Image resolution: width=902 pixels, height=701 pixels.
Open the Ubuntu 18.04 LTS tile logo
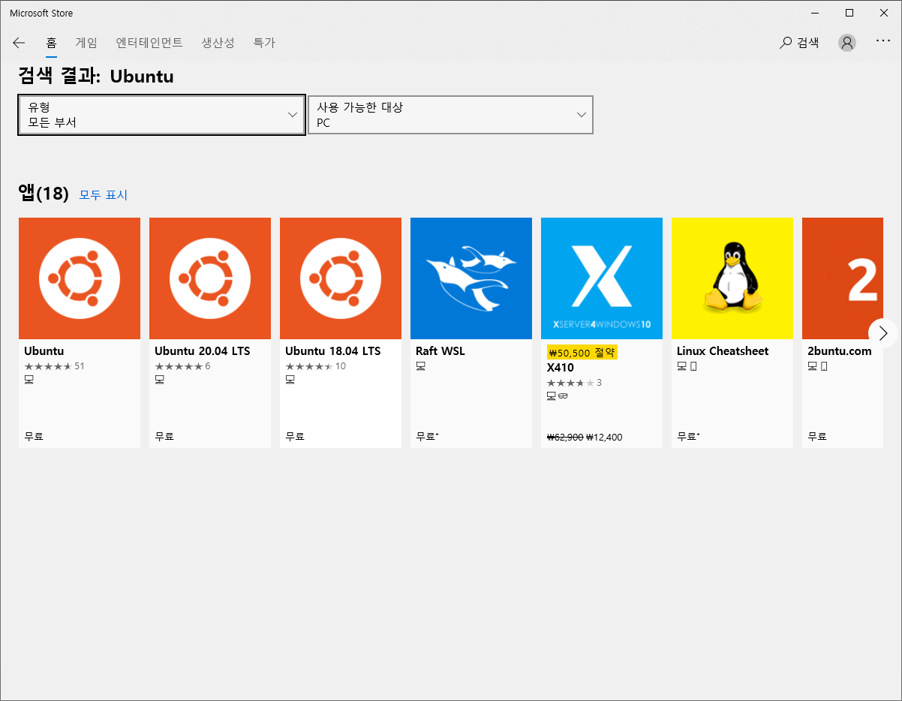click(x=341, y=278)
